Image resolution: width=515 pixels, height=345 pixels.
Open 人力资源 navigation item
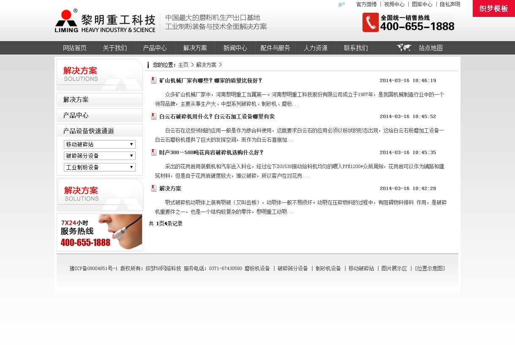(x=315, y=48)
